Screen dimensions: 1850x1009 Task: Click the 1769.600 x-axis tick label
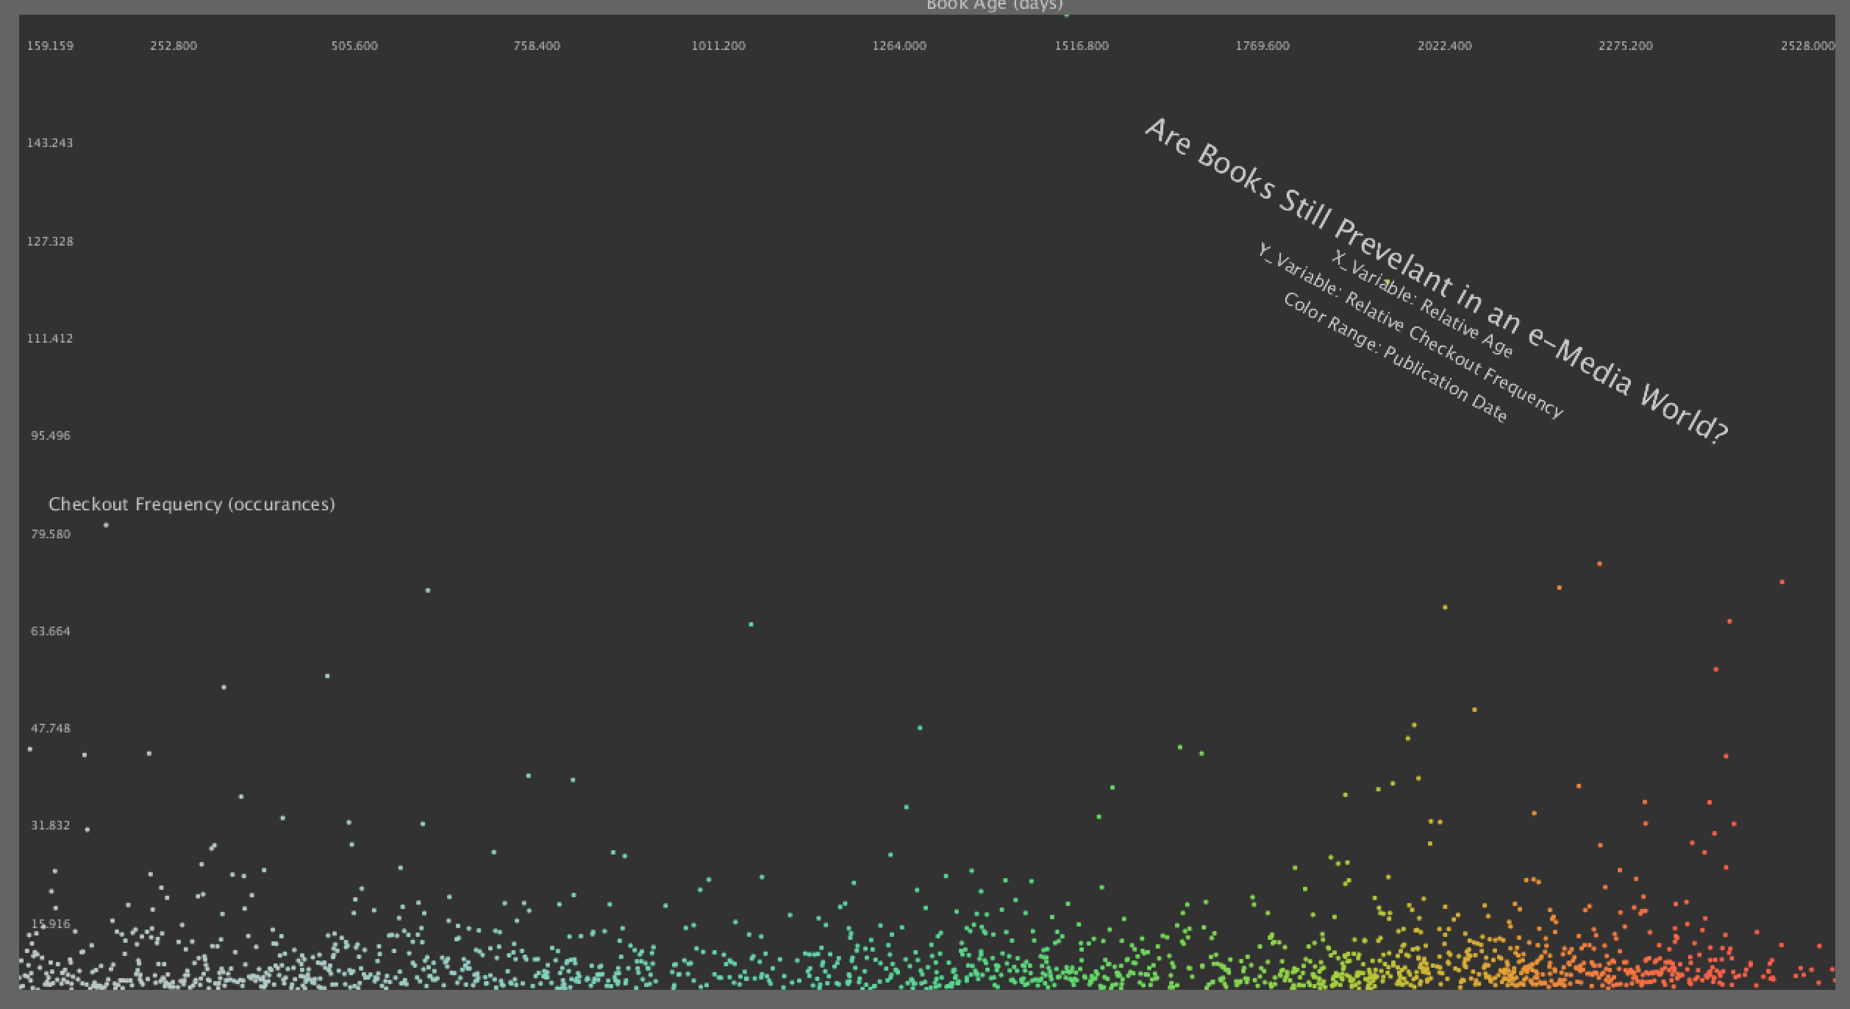coord(1262,46)
